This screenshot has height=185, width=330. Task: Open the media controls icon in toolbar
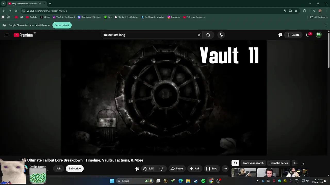coord(314,11)
